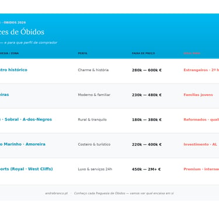Click the '/ ZONA' column header
The height and width of the screenshot is (214, 219).
[13, 53]
